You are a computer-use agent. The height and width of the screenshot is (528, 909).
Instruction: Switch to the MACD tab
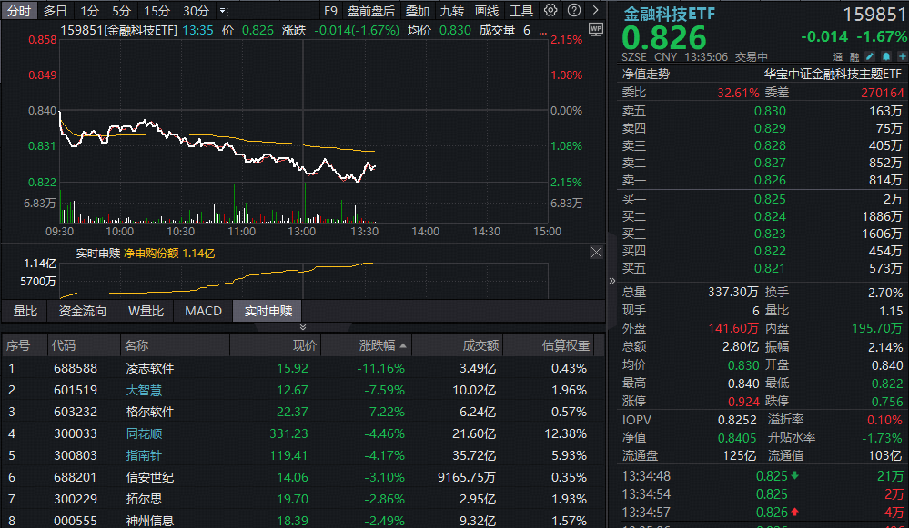point(203,311)
